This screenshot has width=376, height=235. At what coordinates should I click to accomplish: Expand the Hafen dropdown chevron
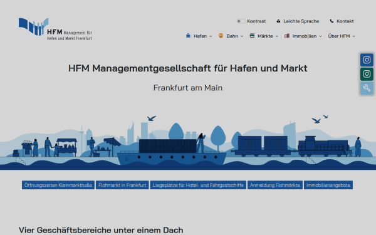pyautogui.click(x=211, y=36)
